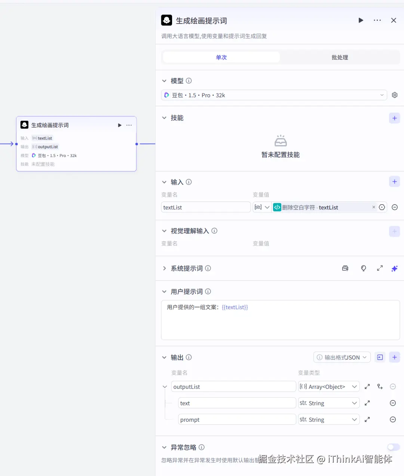Open String type dropdown for text row

click(x=329, y=403)
